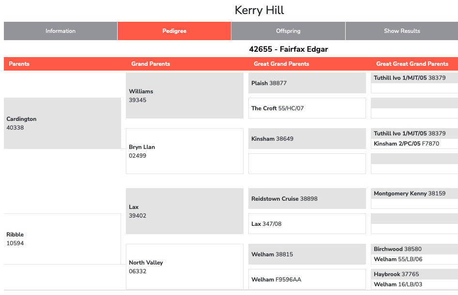Open great grandparent Lax 347/08
The height and width of the screenshot is (295, 458).
[266, 224]
